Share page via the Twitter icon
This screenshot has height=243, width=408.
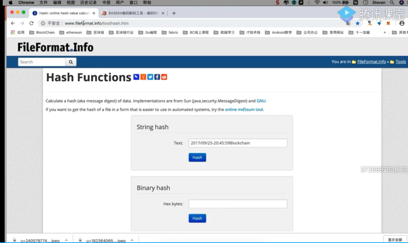point(150,77)
